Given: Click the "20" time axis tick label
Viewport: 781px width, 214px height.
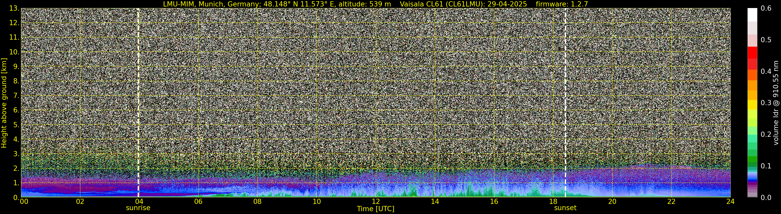Looking at the screenshot, I should point(612,202).
